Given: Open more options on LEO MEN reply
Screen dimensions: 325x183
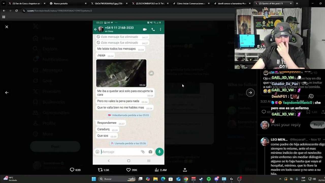Looking at the screenshot, I should pos(324,140).
